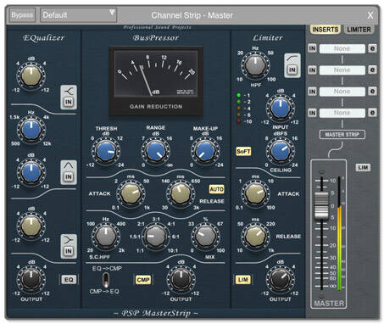The image size is (384, 324).
Task: Toggle the Bypass button
Action: tap(22, 15)
